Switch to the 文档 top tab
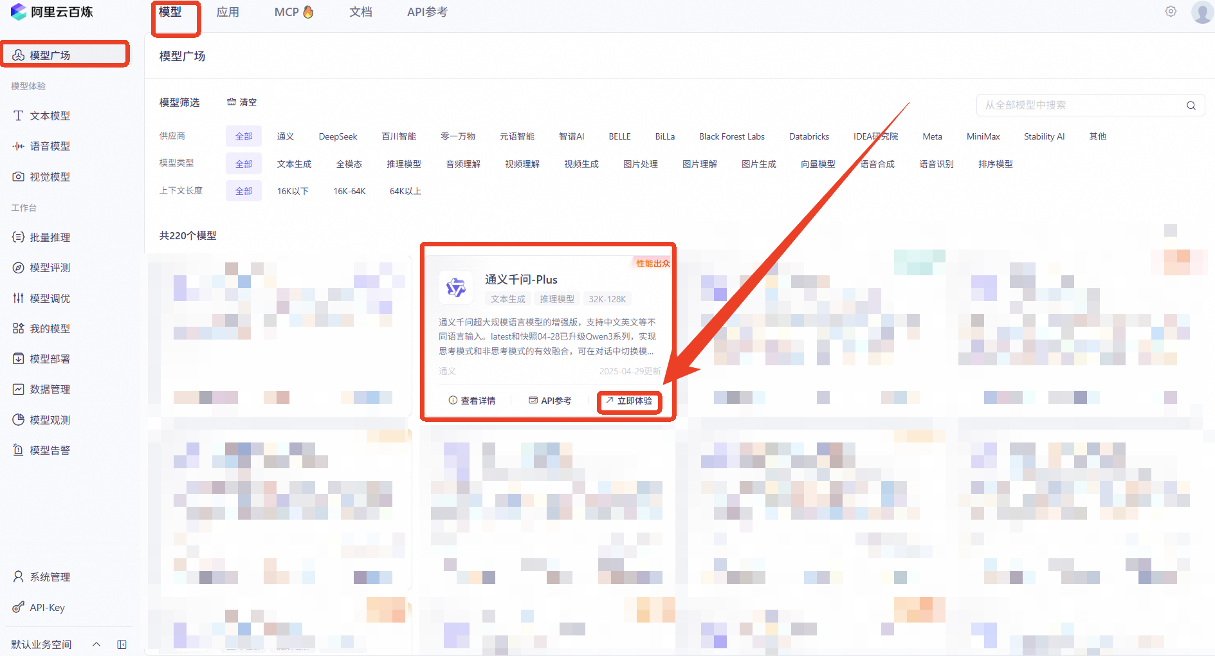Viewport: 1215px width, 656px height. click(361, 12)
